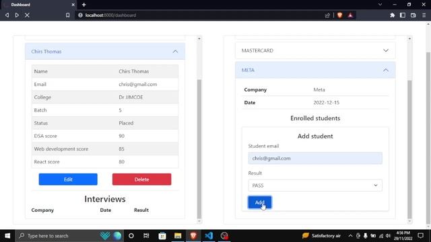The image size is (431, 242).
Task: Show hidden system tray icons
Action: (350, 236)
